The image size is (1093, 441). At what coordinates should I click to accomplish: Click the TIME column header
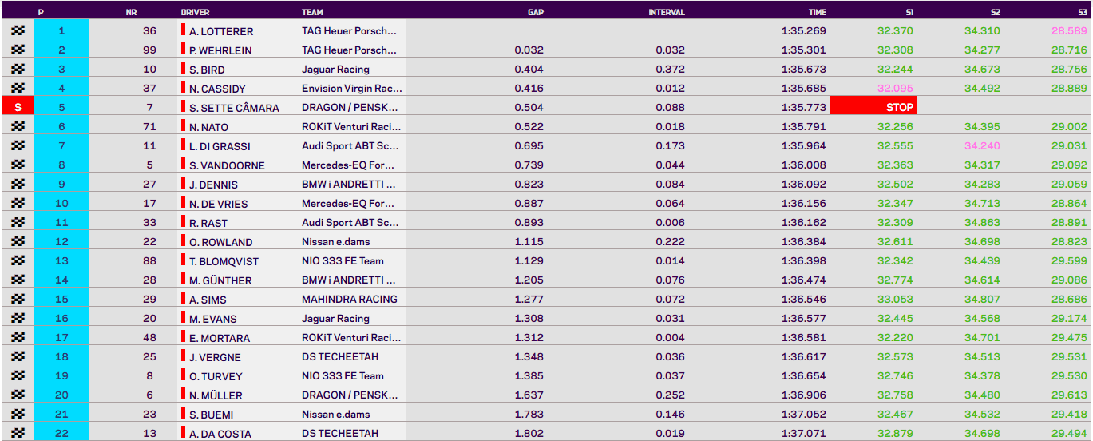[817, 12]
